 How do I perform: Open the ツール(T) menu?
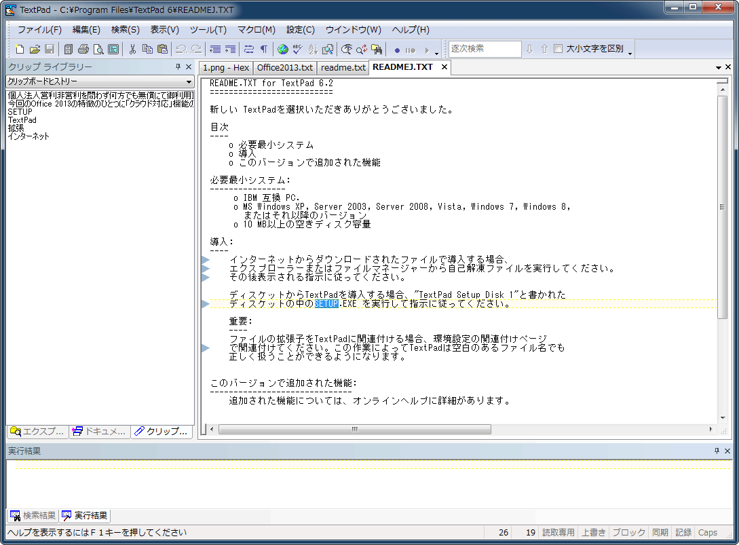click(208, 30)
